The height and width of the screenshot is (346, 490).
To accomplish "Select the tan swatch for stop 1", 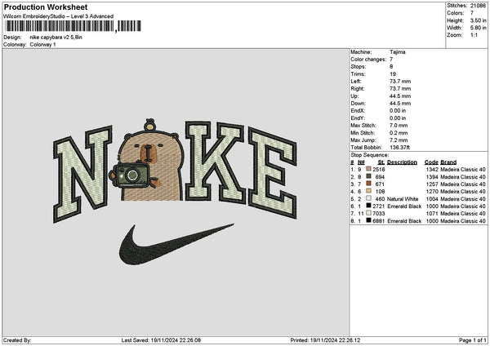I will 369,169.
